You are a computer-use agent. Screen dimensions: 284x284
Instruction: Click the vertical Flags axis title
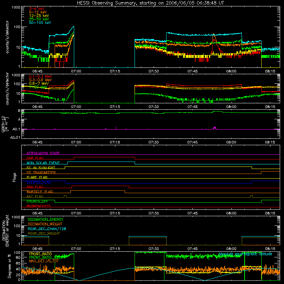coord(15,177)
